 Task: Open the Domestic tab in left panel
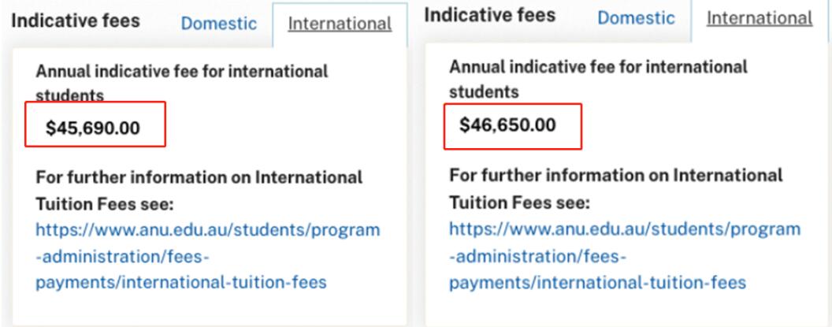[x=219, y=24]
